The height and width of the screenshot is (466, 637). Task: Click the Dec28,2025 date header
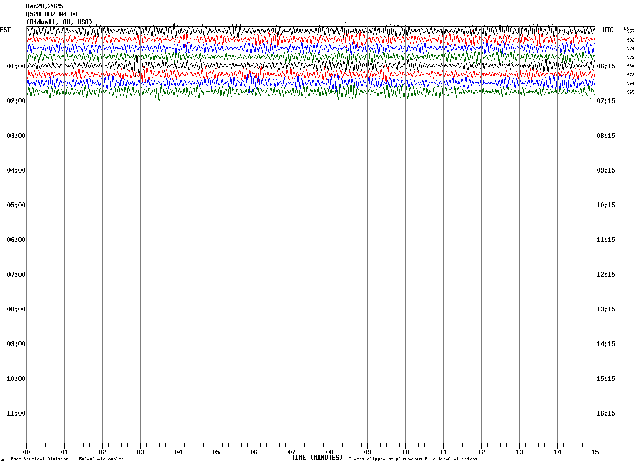(x=44, y=6)
